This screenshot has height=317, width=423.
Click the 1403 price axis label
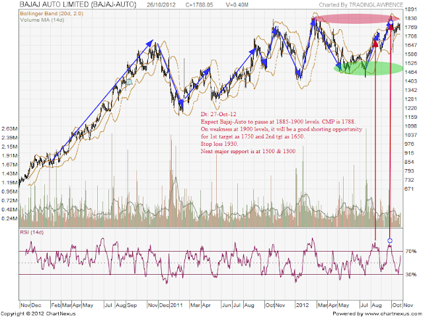click(411, 81)
